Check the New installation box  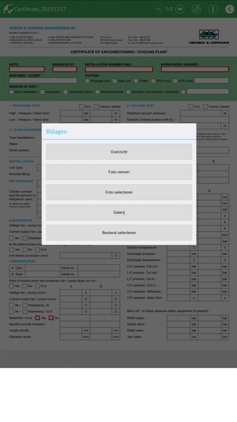(11, 92)
